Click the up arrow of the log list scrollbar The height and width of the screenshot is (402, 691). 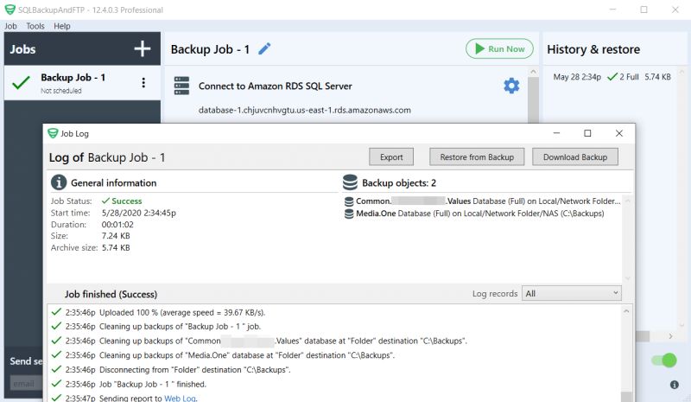click(626, 311)
